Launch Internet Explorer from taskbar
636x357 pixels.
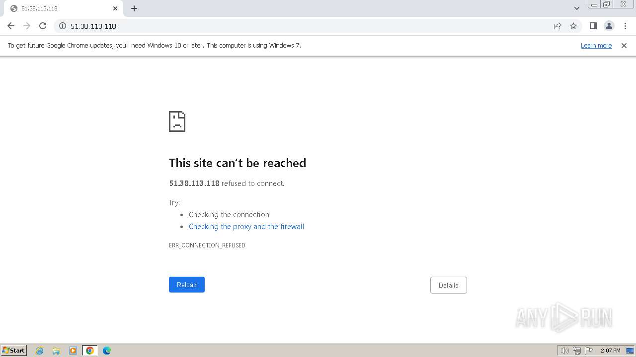point(40,351)
